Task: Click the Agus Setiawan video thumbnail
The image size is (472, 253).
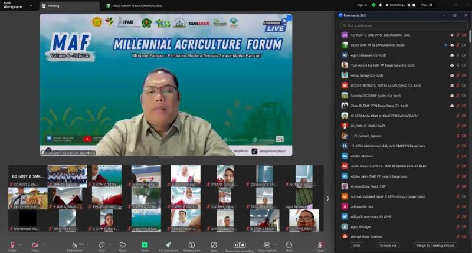Action: click(x=304, y=198)
